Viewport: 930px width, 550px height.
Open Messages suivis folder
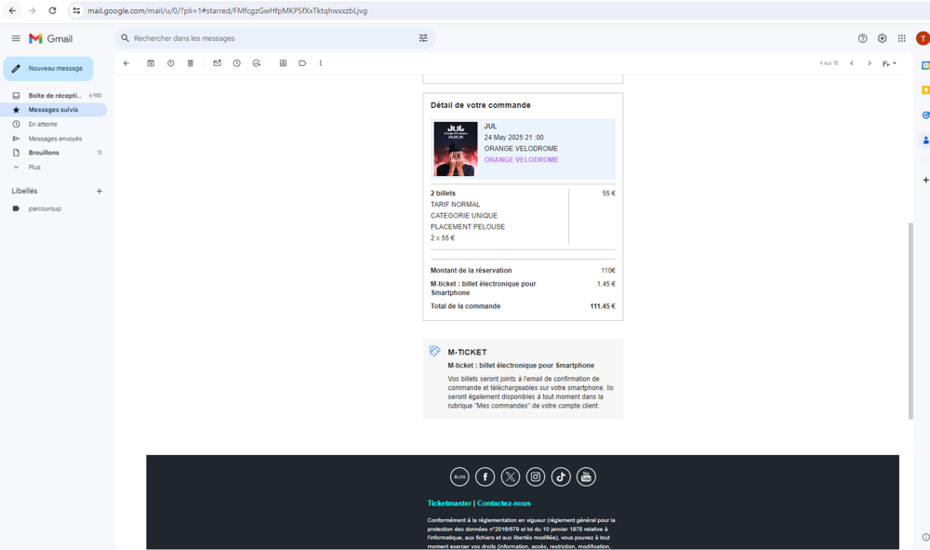pyautogui.click(x=53, y=110)
